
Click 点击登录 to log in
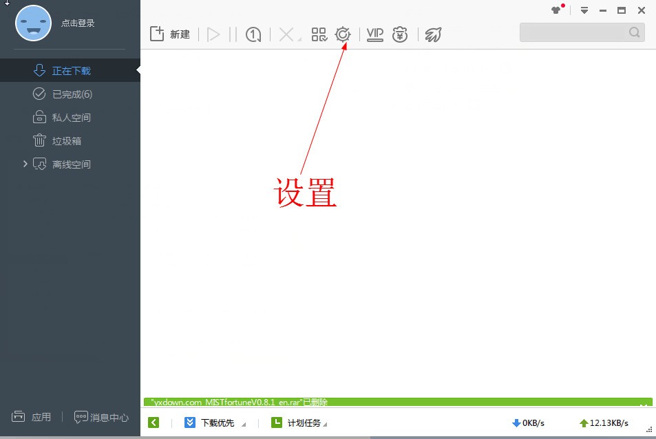click(78, 23)
